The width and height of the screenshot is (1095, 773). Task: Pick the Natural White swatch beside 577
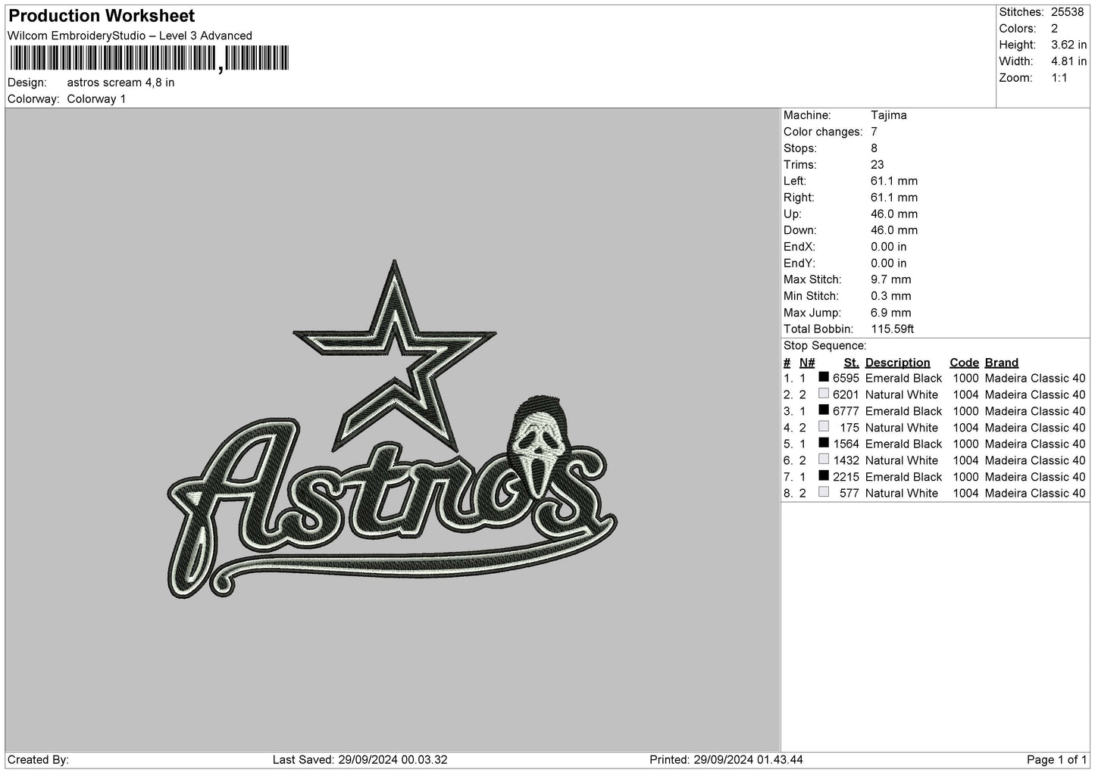tap(824, 492)
